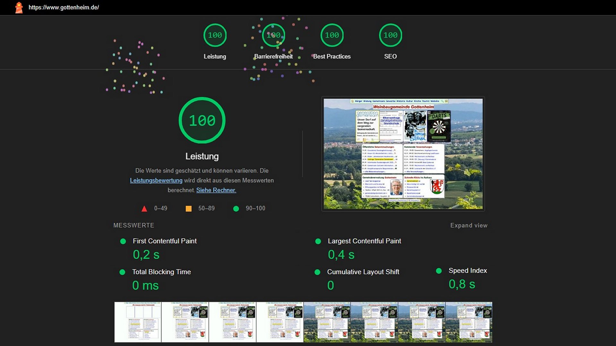Click the large Leistung 100 gauge
616x346 pixels.
point(202,120)
